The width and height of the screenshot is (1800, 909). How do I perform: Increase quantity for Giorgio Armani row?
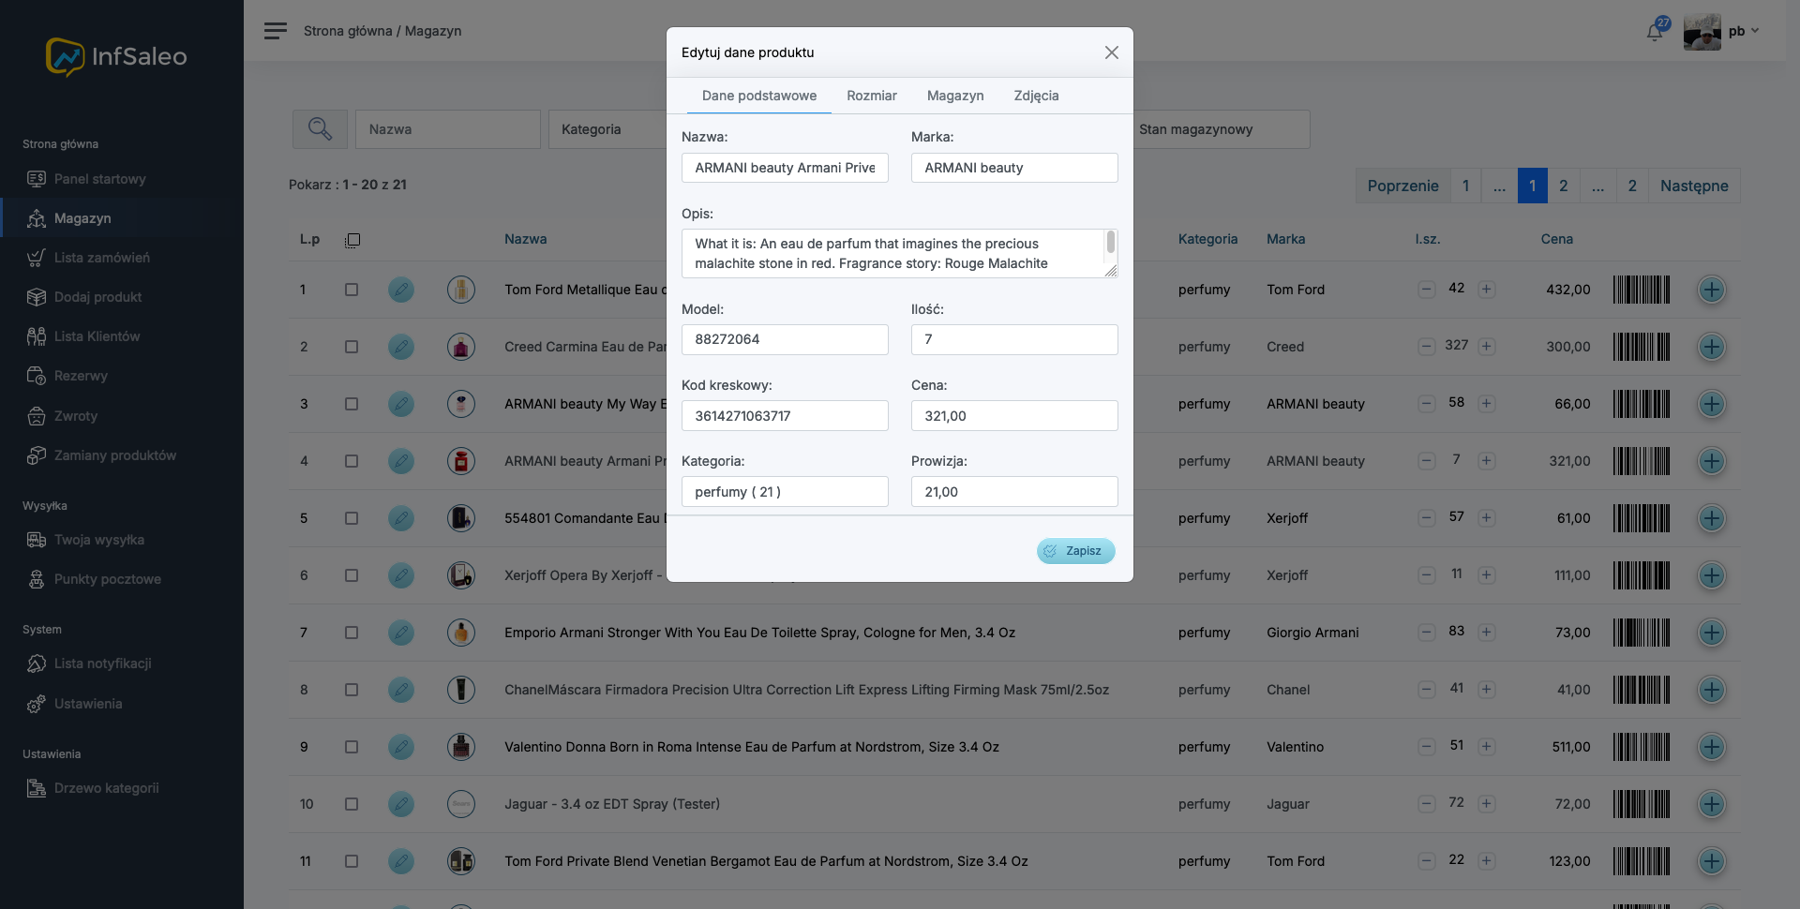(x=1486, y=632)
